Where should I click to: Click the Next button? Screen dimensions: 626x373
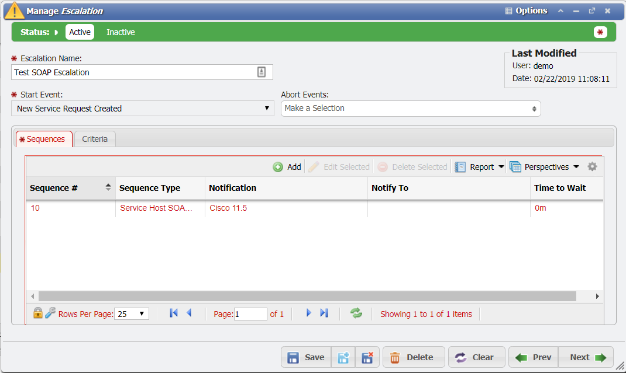(x=584, y=357)
